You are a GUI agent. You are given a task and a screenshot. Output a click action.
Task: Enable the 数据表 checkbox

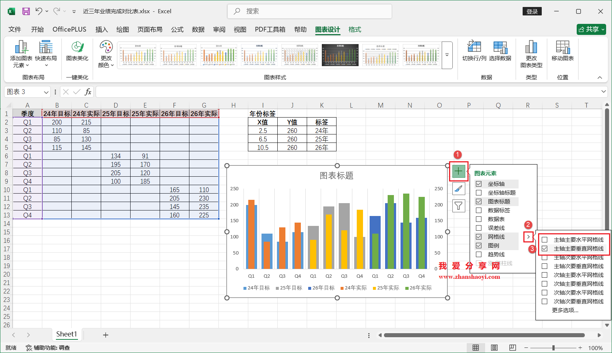pos(479,219)
